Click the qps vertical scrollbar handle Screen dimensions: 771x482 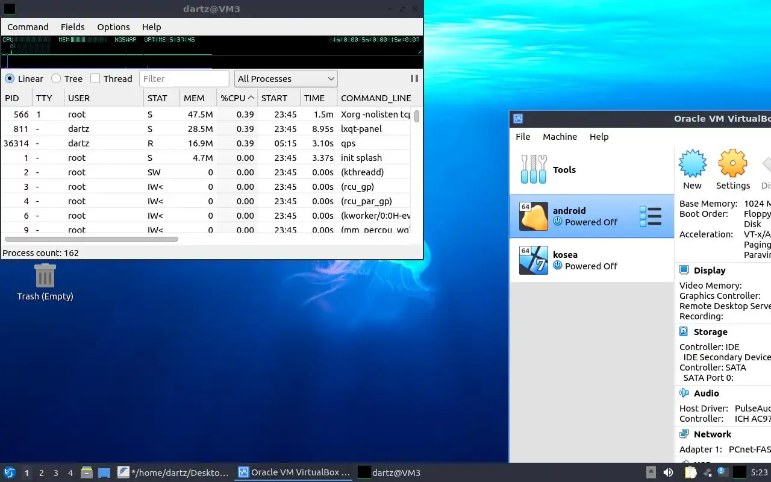(x=416, y=116)
